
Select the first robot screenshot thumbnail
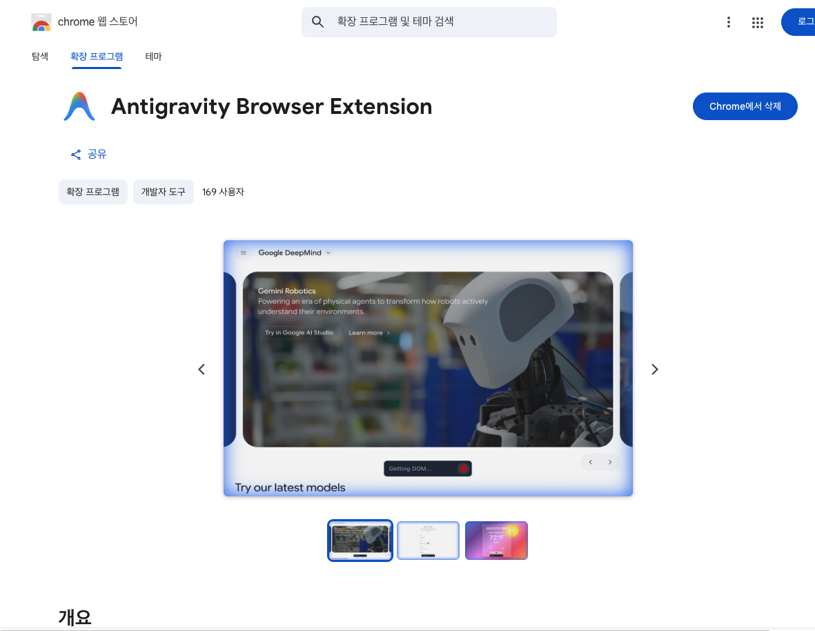(360, 540)
